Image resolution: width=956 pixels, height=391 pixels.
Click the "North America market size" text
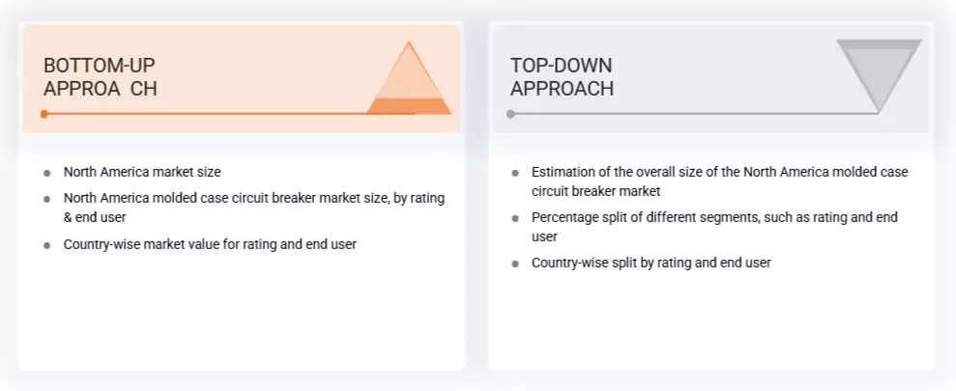click(142, 172)
